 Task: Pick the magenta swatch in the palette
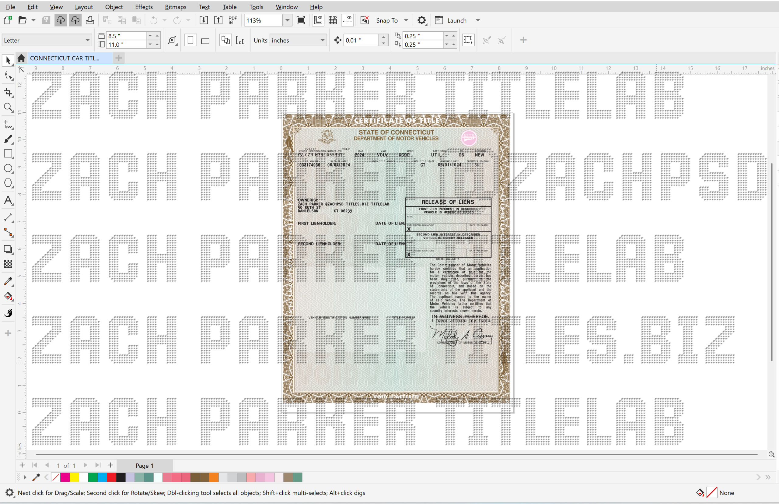tap(65, 478)
